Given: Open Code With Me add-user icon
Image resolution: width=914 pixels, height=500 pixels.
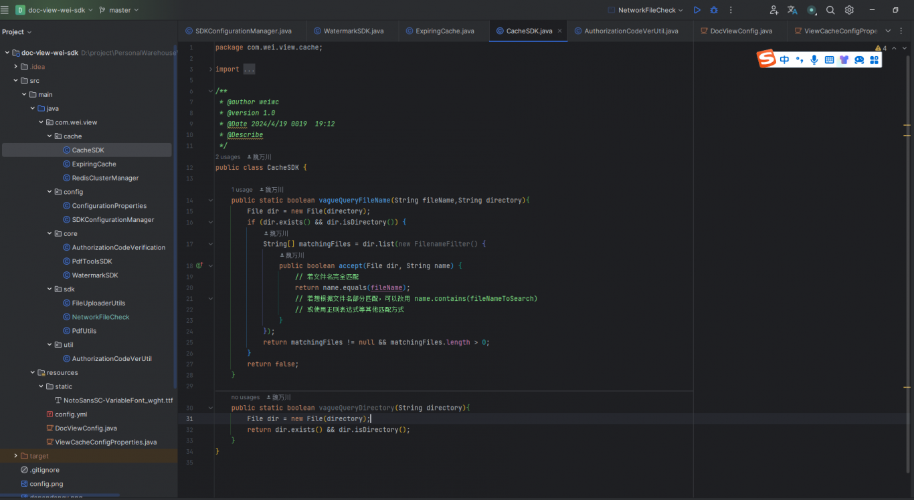Looking at the screenshot, I should click(774, 10).
